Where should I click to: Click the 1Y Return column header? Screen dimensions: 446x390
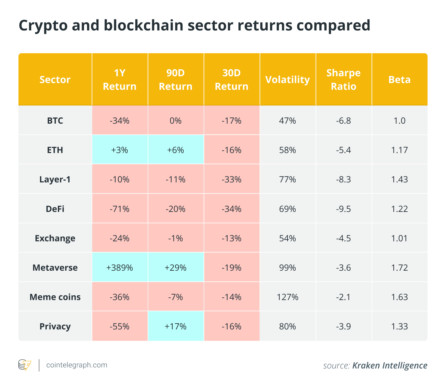tap(120, 80)
